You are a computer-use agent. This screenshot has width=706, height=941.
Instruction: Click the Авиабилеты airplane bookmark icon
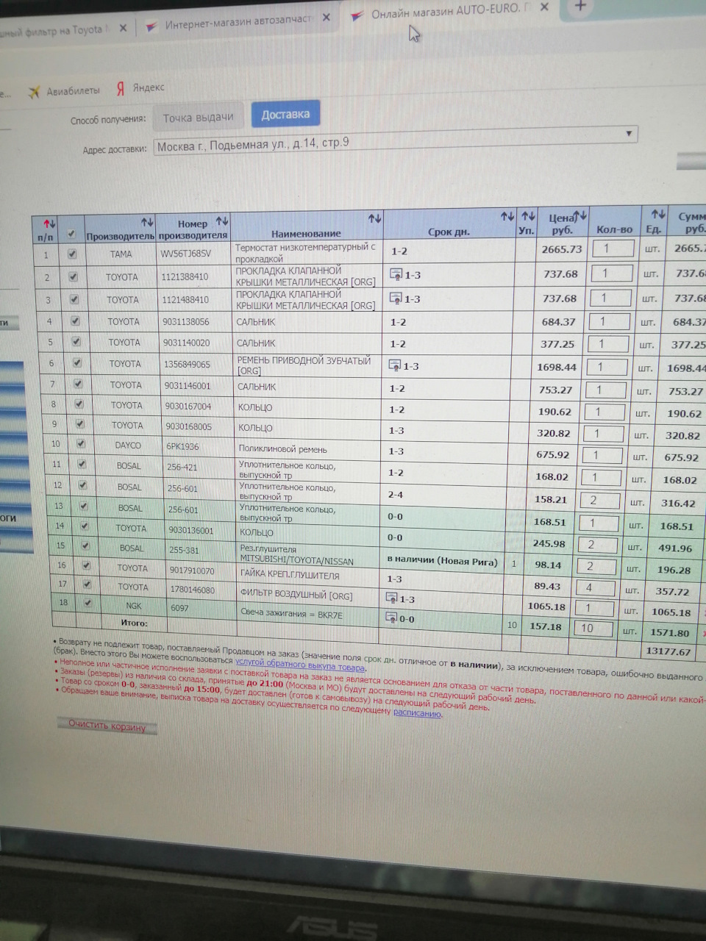34,92
